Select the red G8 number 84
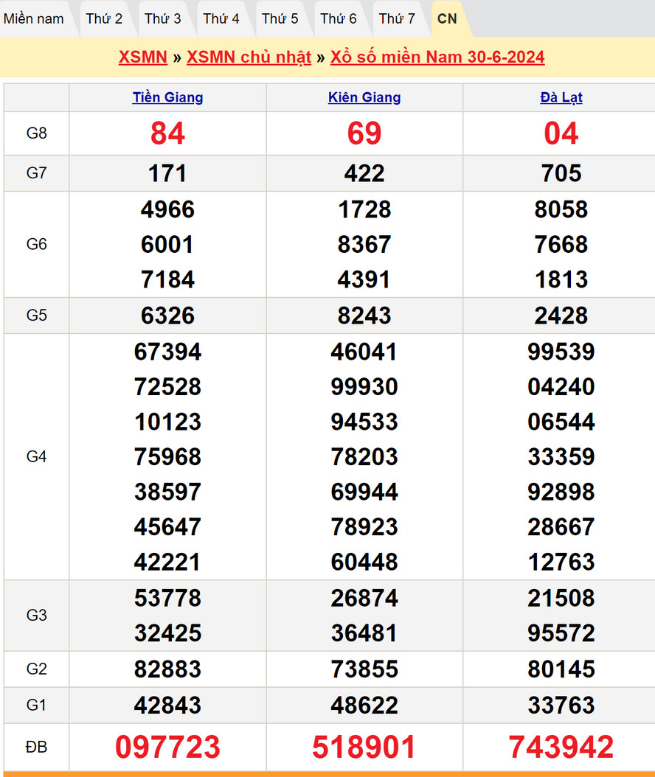Image resolution: width=655 pixels, height=777 pixels. pyautogui.click(x=167, y=133)
